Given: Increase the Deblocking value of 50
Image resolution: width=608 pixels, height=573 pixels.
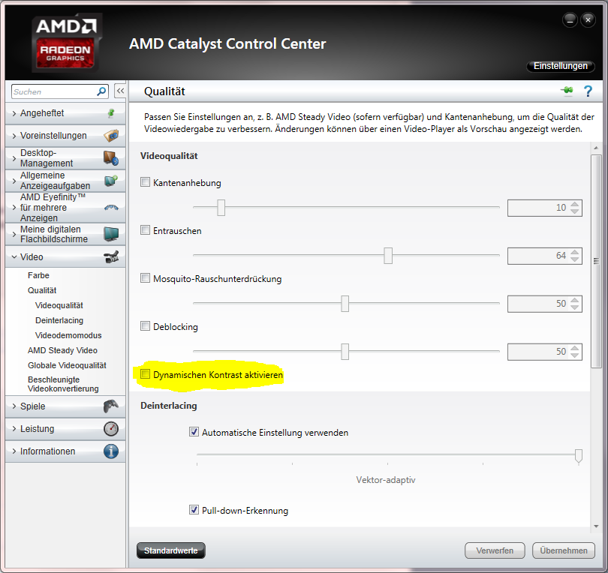Looking at the screenshot, I should pyautogui.click(x=575, y=348).
